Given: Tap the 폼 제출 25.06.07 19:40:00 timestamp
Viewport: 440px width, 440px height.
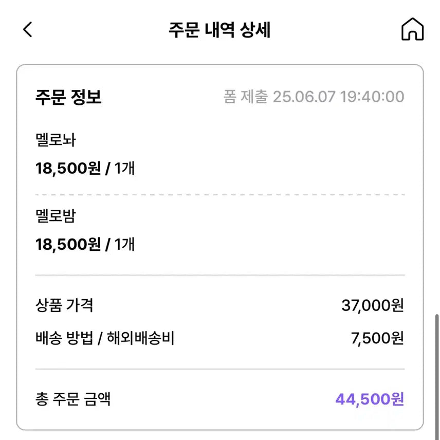Looking at the screenshot, I should coord(314,97).
